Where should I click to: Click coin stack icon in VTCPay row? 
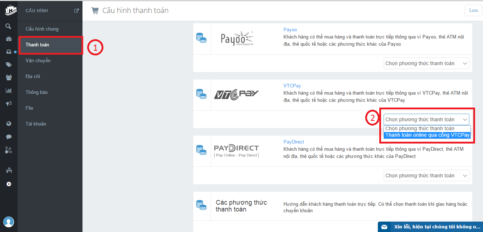[x=201, y=94]
